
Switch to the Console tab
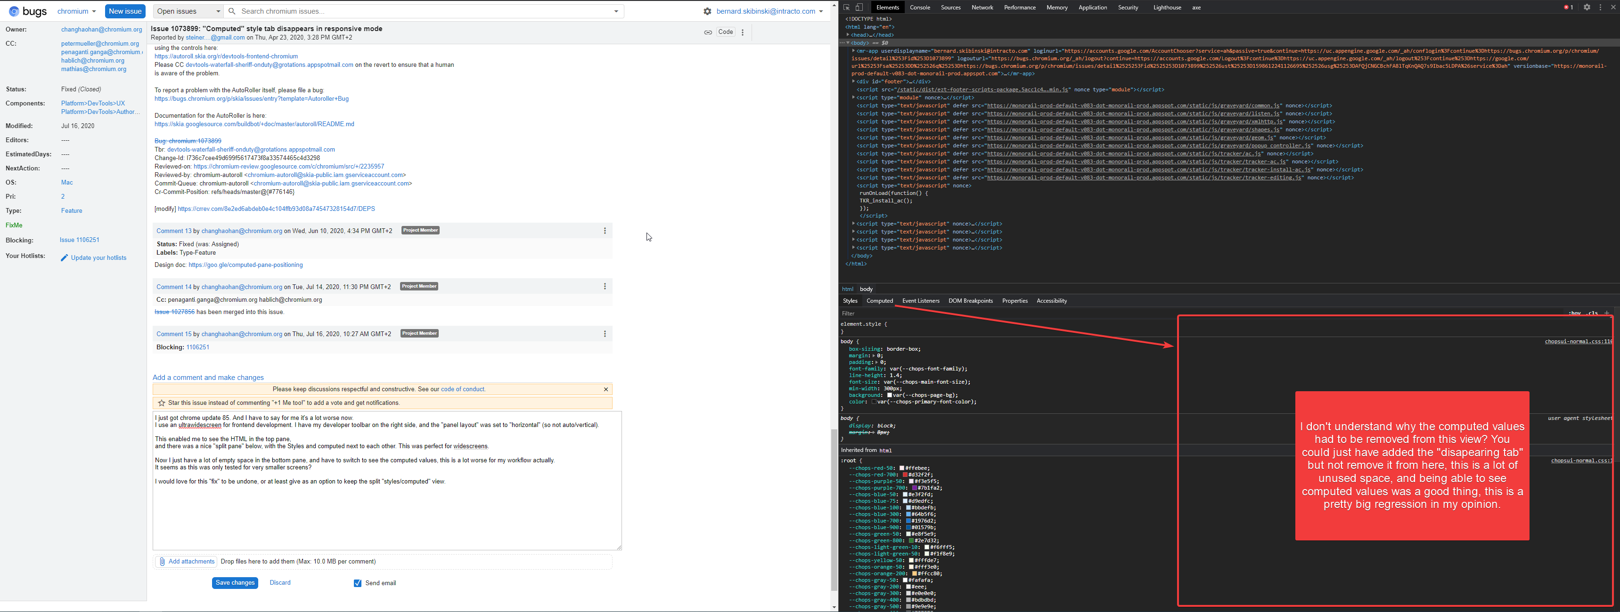click(919, 8)
